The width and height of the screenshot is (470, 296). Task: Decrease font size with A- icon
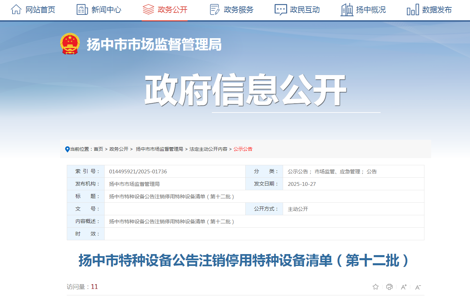418,287
